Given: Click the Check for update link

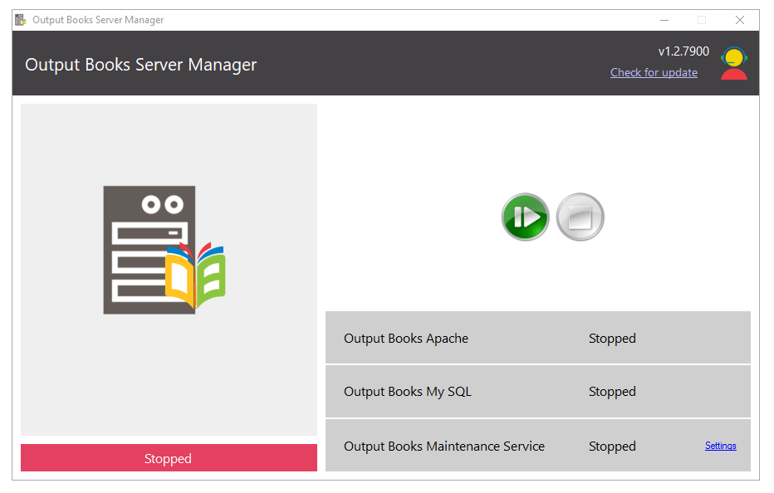Looking at the screenshot, I should pyautogui.click(x=654, y=72).
